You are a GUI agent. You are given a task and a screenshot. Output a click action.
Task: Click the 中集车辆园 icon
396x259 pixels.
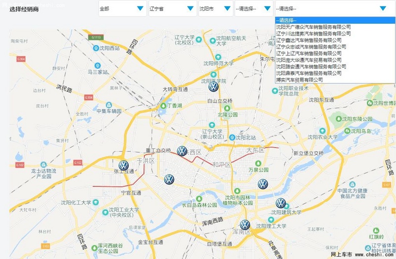pos(109,105)
